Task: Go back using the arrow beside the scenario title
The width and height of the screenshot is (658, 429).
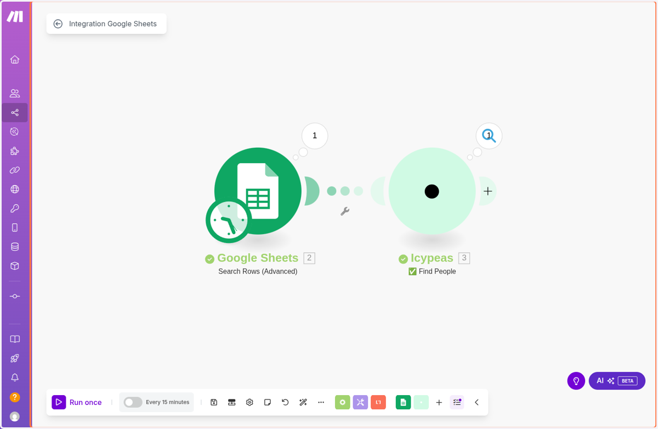Action: coord(58,24)
